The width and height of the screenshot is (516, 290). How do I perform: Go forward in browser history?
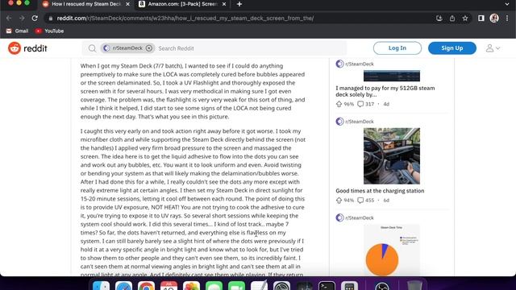click(x=22, y=18)
